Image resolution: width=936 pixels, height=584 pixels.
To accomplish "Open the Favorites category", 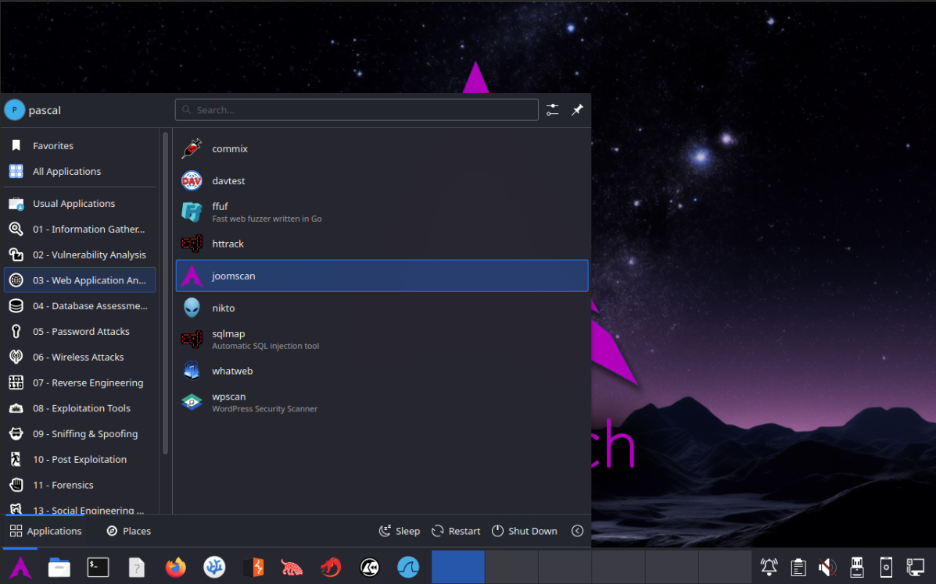I will (80, 145).
